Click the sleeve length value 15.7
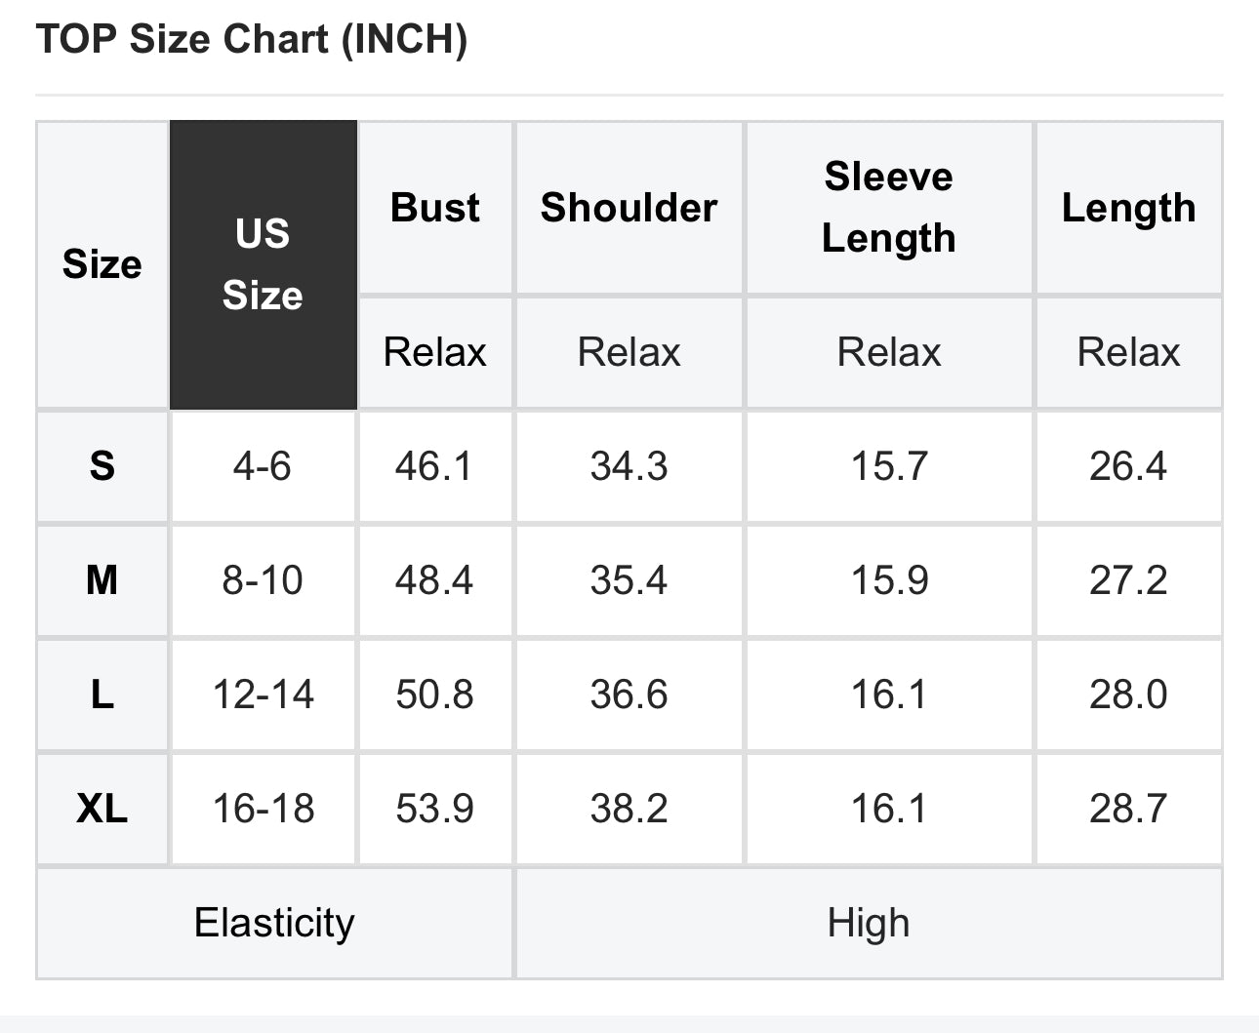Image resolution: width=1259 pixels, height=1033 pixels. (x=888, y=466)
